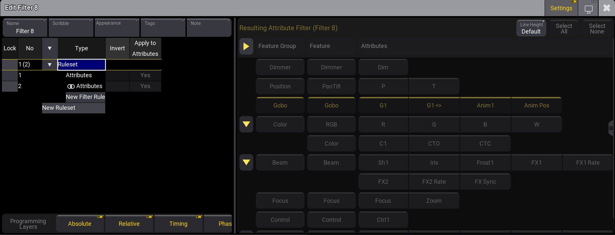Viewport: 615px width, 235px height.
Task: Click Select None button
Action: (597, 29)
